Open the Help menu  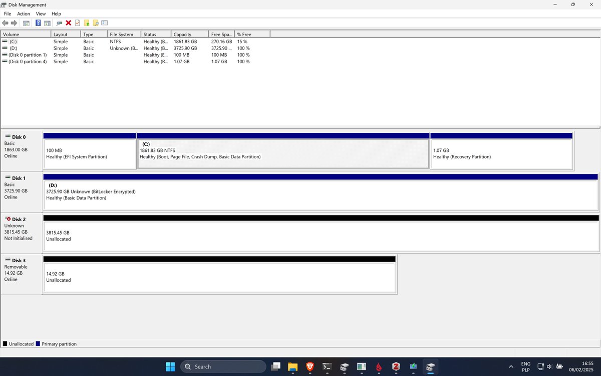click(x=56, y=14)
